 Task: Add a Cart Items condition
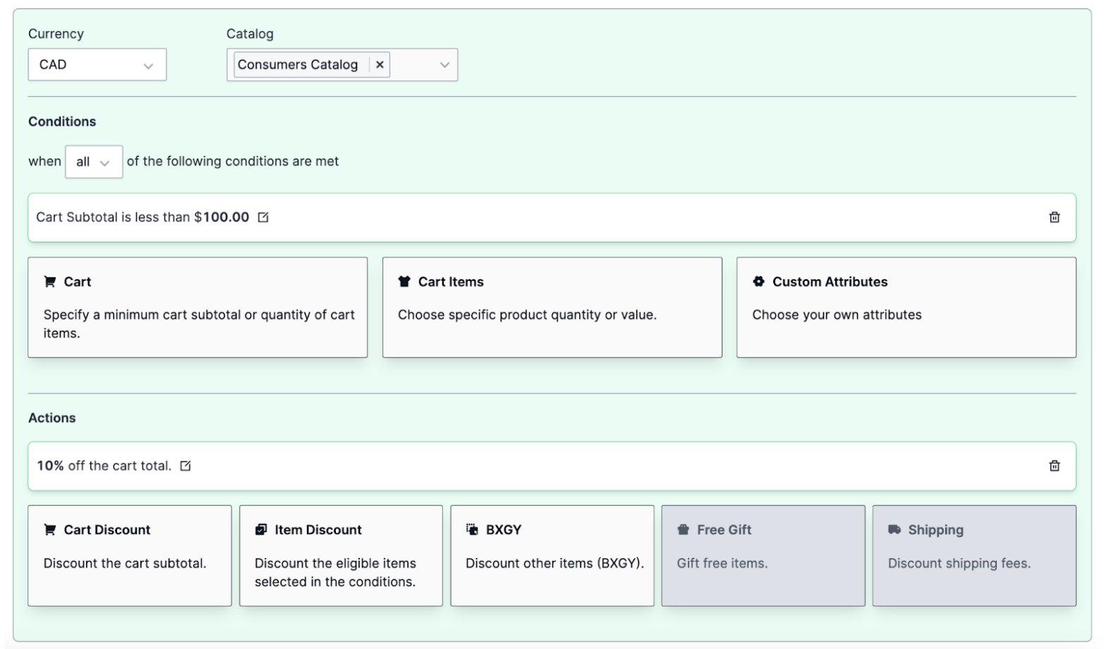tap(552, 308)
